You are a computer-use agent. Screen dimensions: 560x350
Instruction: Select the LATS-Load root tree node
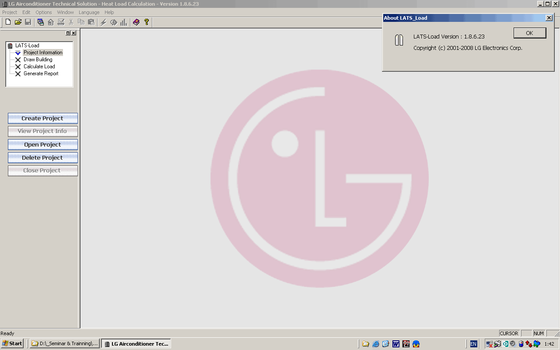tap(27, 45)
